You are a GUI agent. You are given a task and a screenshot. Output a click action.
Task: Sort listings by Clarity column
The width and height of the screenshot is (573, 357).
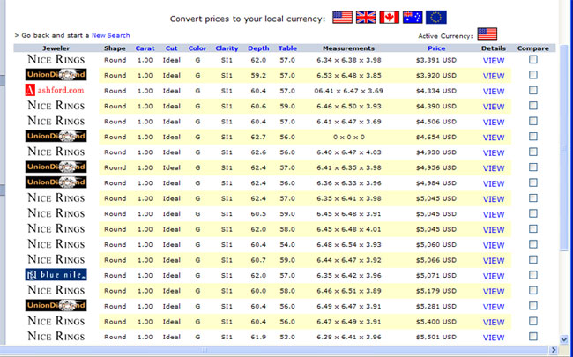pos(227,48)
